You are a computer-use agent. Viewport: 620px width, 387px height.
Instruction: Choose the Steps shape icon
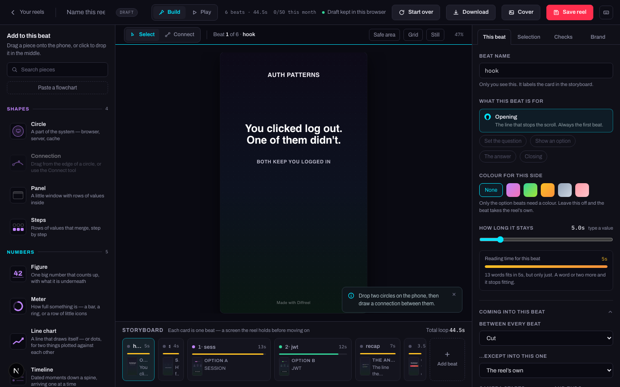18,227
